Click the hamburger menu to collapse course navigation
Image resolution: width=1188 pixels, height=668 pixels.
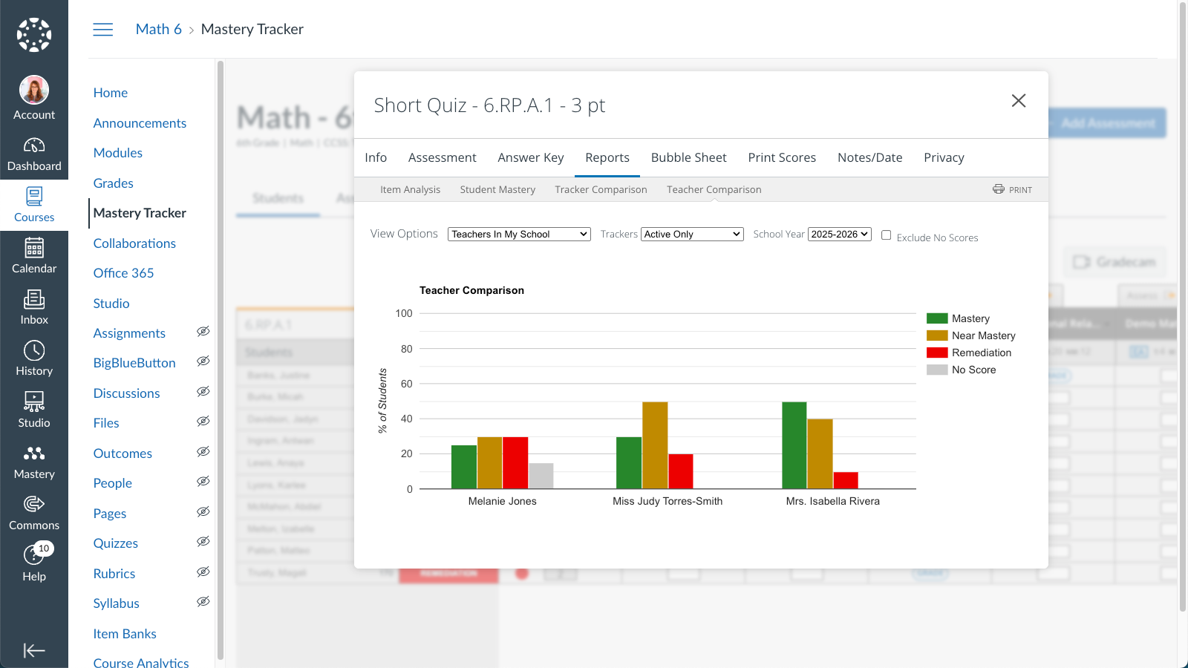[x=103, y=30]
